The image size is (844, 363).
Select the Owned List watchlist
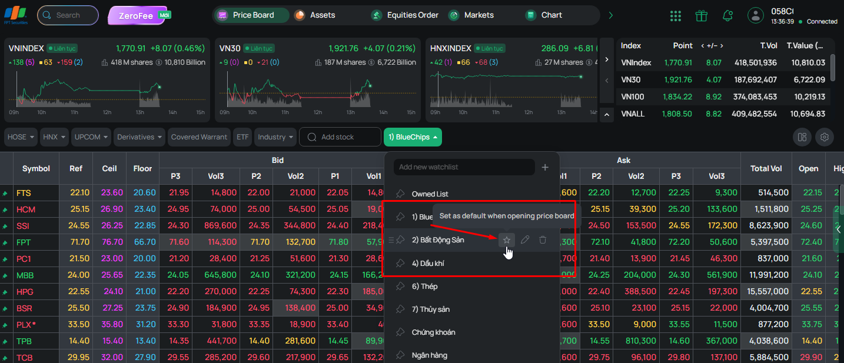pos(430,194)
